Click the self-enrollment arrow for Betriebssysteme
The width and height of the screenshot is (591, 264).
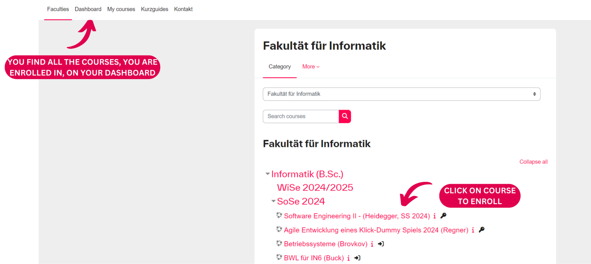pyautogui.click(x=381, y=244)
